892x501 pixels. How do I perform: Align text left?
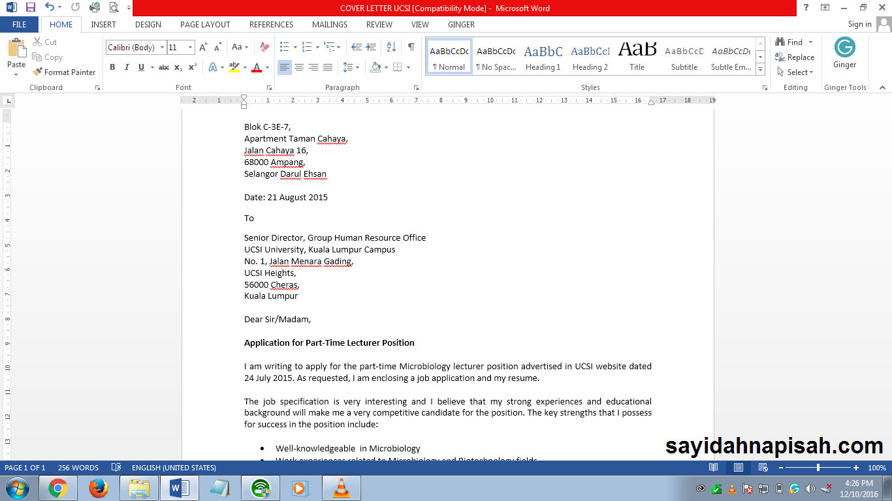[285, 67]
